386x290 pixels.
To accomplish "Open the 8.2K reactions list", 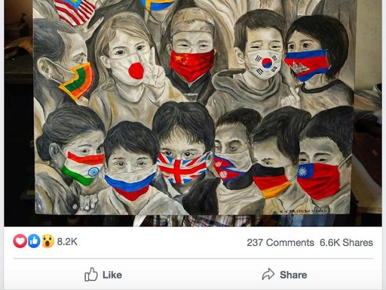I will [x=67, y=242].
